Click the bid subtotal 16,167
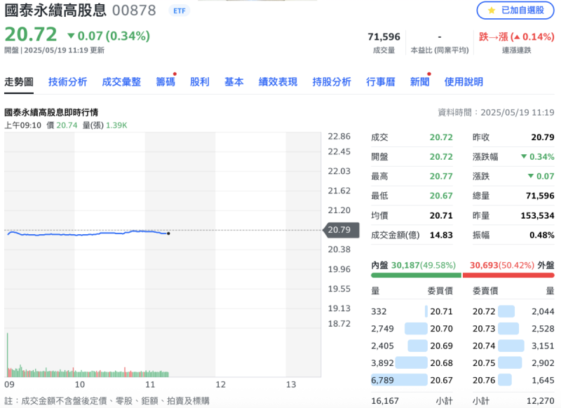The width and height of the screenshot is (561, 408). tap(385, 401)
